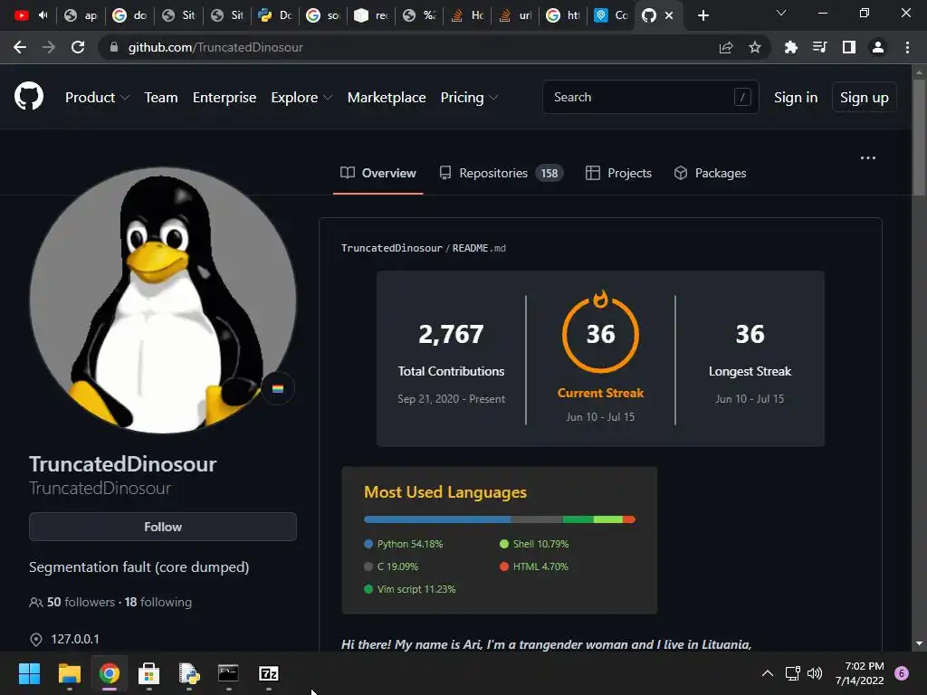
Task: Click the padlock site info icon
Action: click(114, 47)
